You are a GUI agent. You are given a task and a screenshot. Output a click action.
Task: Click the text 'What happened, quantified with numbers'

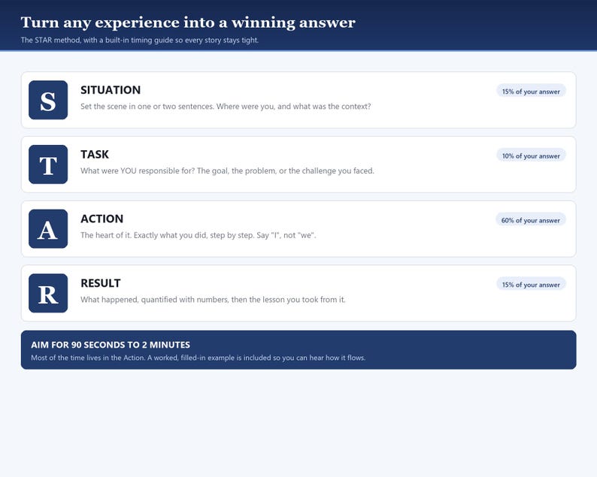coord(155,300)
